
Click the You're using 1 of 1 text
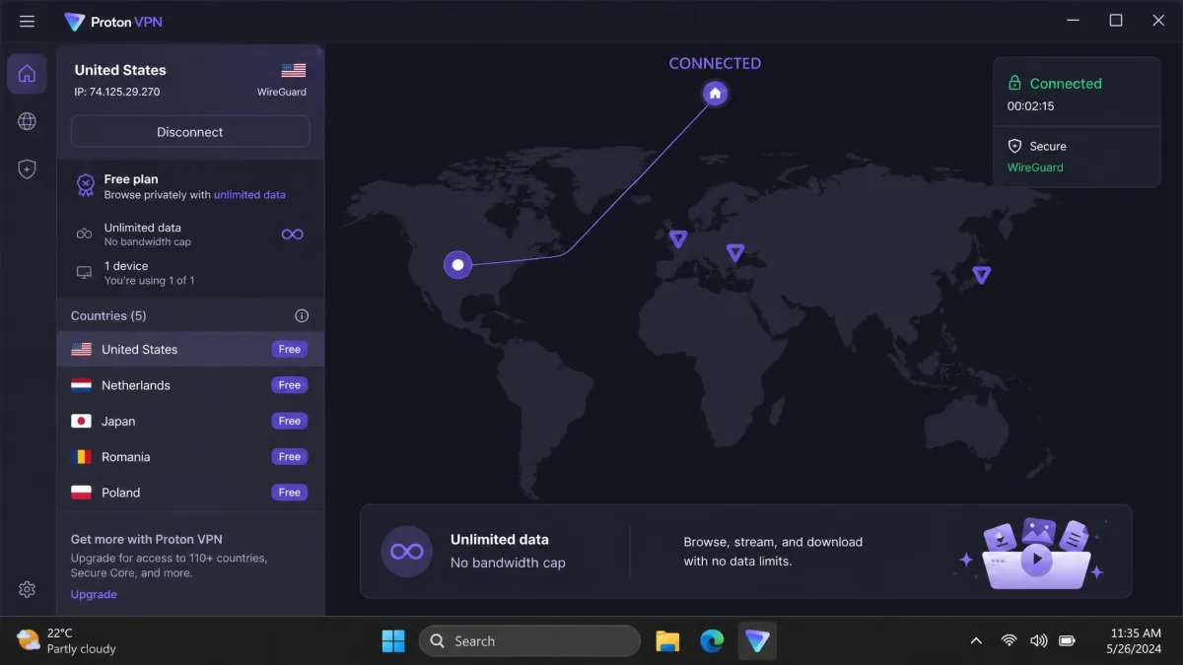click(150, 281)
